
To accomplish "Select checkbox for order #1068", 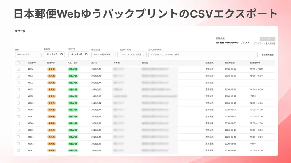I will click(19, 110).
